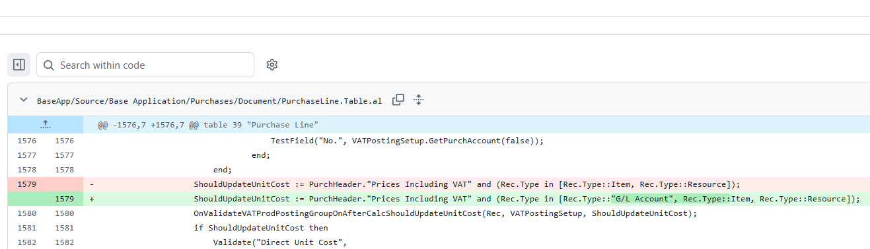Focus the Search within code field
Viewport: 870px width, 249px height.
tap(145, 65)
